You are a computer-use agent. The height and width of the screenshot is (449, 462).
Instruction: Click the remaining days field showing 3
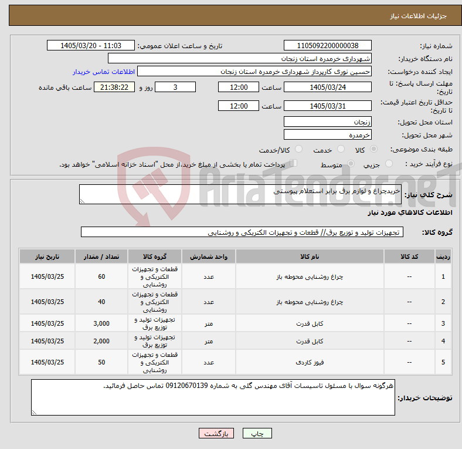coord(175,87)
